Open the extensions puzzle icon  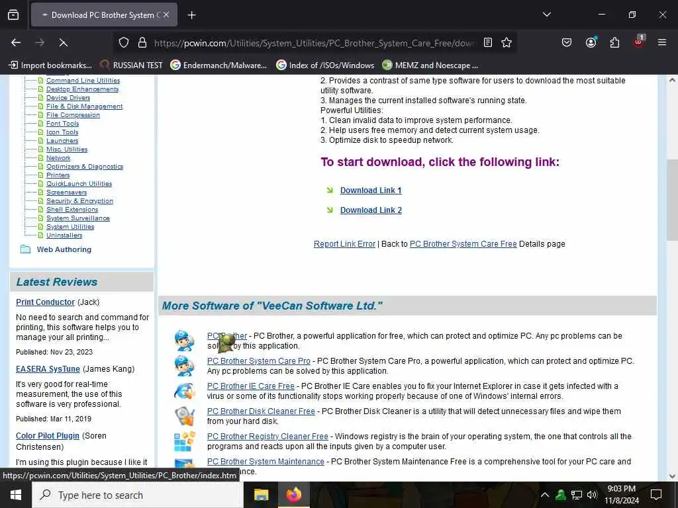(x=614, y=42)
